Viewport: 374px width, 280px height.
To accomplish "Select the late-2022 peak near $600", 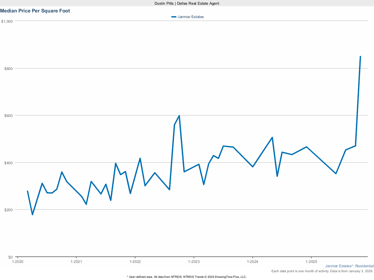I will click(179, 116).
